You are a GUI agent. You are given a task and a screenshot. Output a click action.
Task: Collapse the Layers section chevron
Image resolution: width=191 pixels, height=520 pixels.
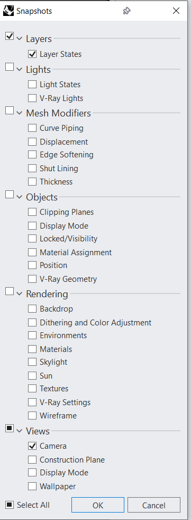[x=20, y=39]
